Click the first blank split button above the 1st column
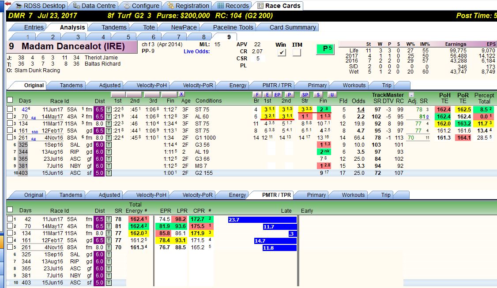The height and width of the screenshot is (288, 497). tap(118, 95)
